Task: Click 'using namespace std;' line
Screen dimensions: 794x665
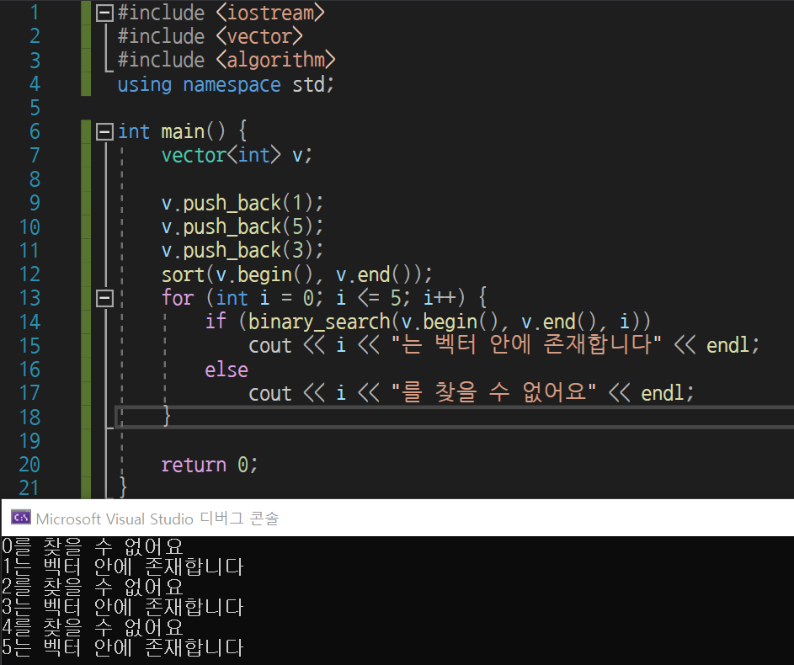Action: (x=226, y=84)
